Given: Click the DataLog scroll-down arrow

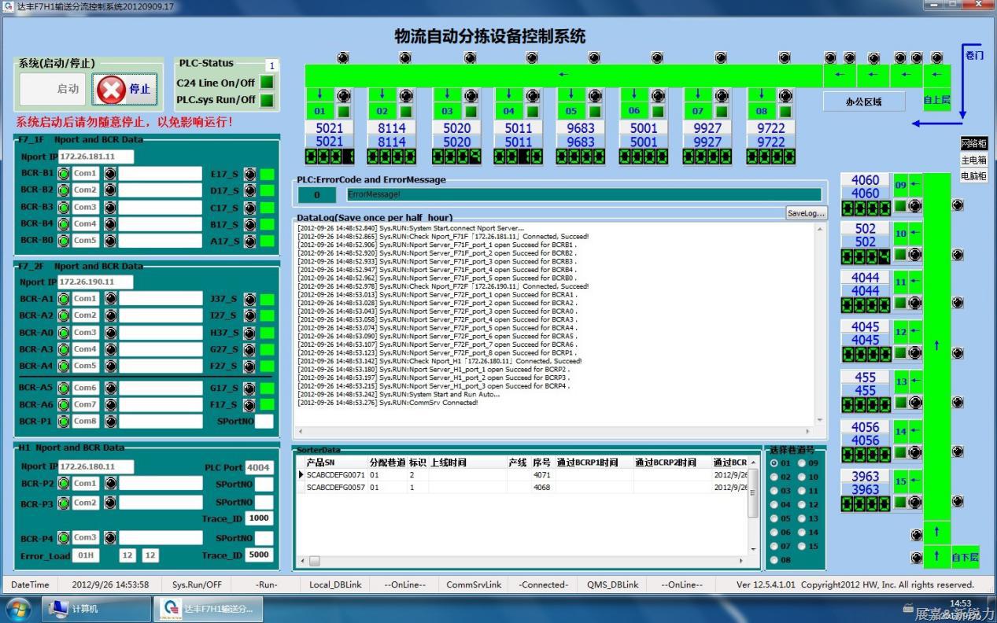Looking at the screenshot, I should pos(821,420).
